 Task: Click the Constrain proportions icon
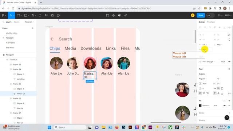coord(229,40)
